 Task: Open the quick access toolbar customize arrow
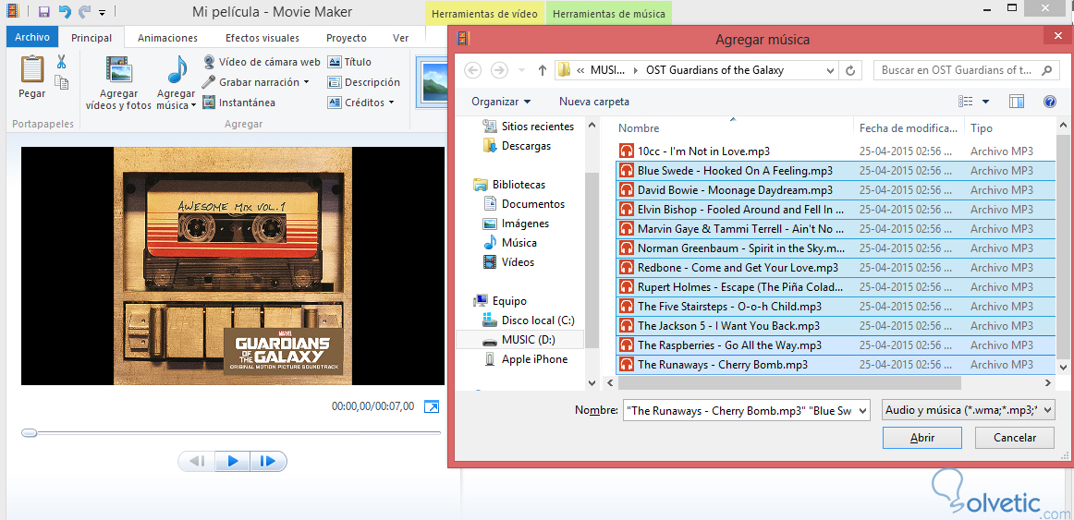point(102,12)
